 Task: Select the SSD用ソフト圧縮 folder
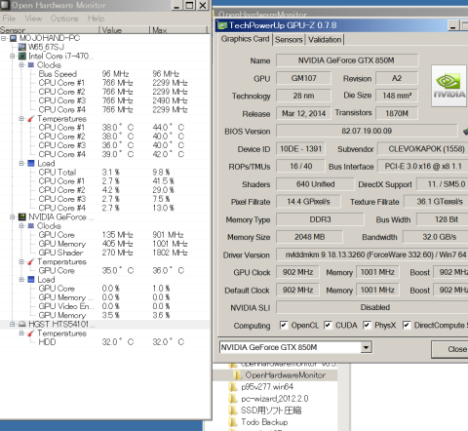pos(271,411)
